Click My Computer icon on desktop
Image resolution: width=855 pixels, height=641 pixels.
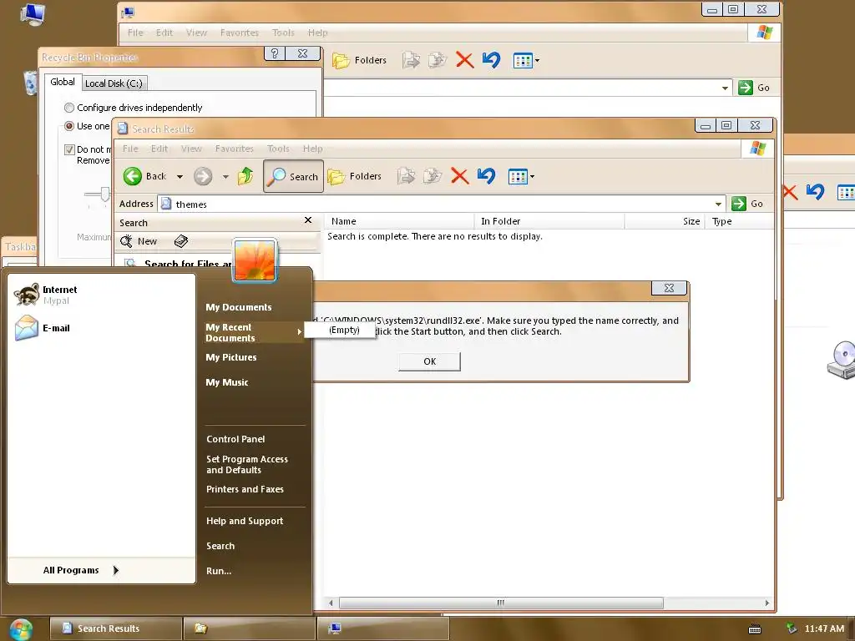[x=33, y=13]
